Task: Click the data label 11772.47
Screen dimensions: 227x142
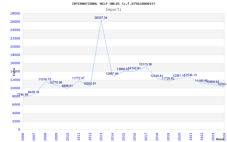Action: point(78,78)
